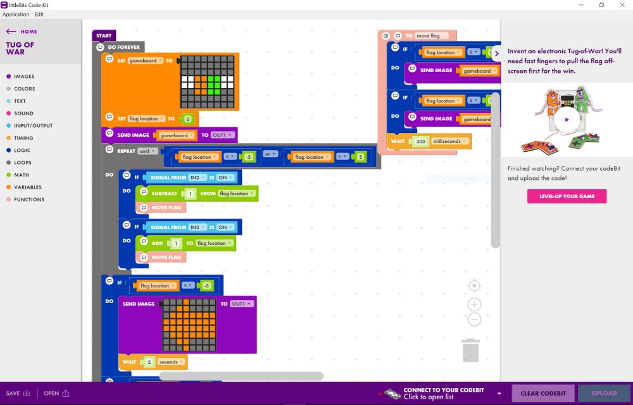Image resolution: width=633 pixels, height=405 pixels.
Task: Click the trash can icon on canvas
Action: (470, 350)
